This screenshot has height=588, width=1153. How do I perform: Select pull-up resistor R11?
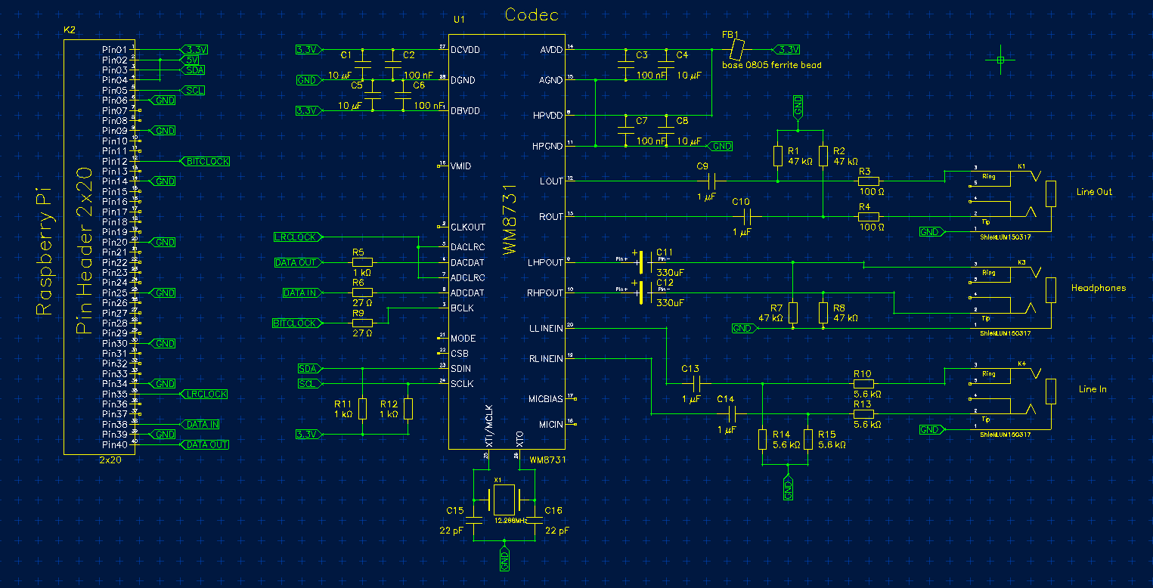(363, 409)
